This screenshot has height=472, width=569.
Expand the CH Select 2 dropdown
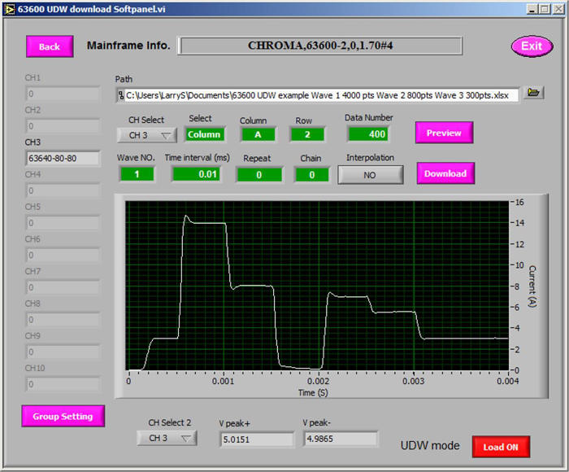point(167,439)
